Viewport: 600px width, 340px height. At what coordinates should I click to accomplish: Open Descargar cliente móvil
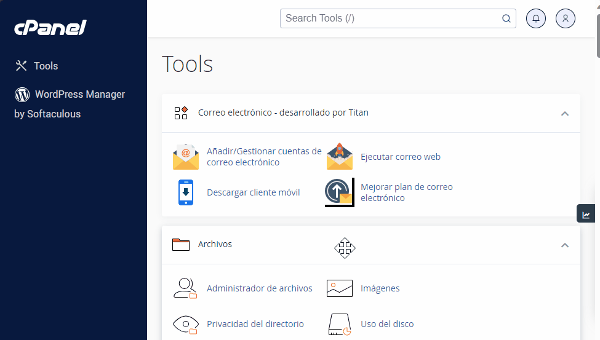coord(254,192)
